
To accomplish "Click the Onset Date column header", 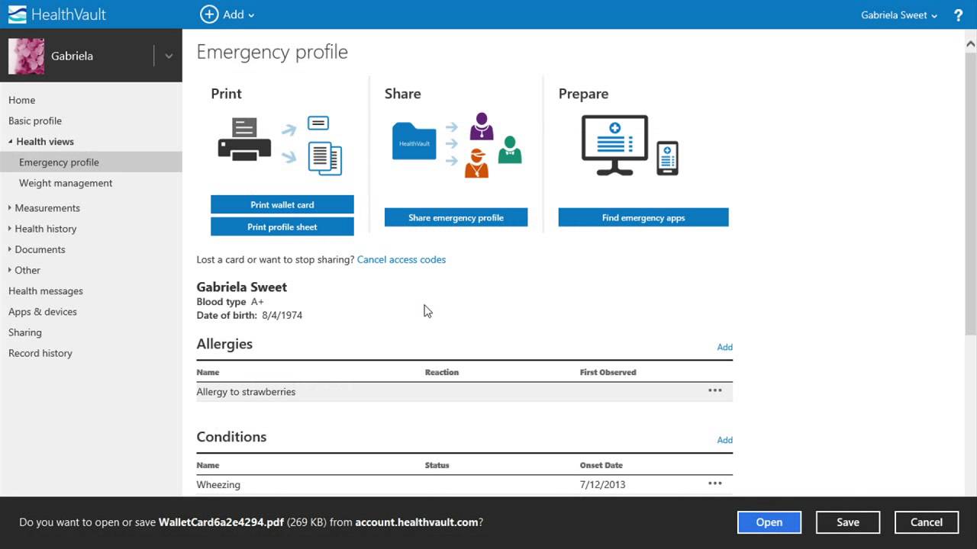I will [x=601, y=465].
